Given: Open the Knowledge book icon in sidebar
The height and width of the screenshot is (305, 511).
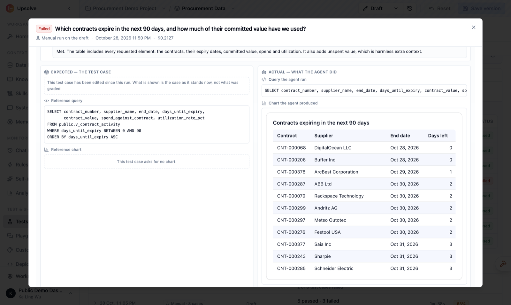Looking at the screenshot, I should point(10,79).
